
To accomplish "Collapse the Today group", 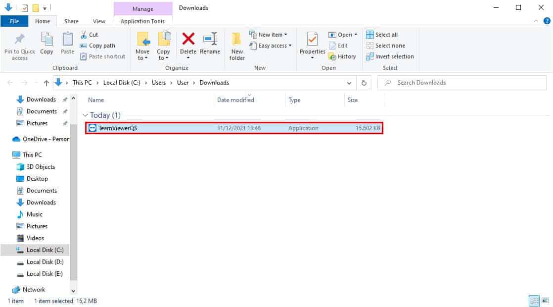I will click(85, 115).
